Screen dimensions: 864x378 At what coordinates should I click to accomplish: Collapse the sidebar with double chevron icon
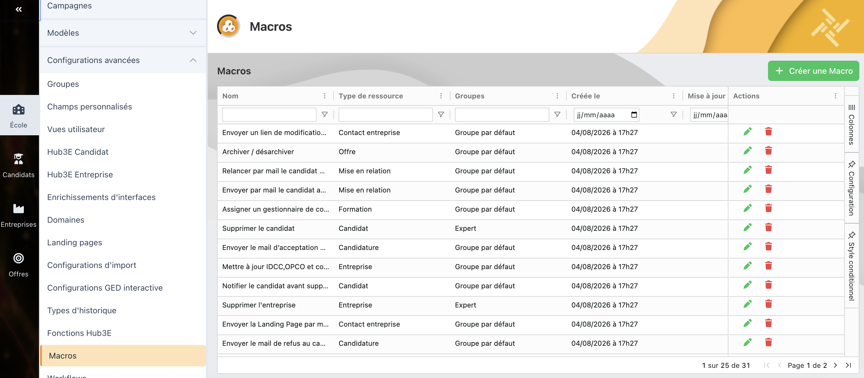tap(19, 9)
